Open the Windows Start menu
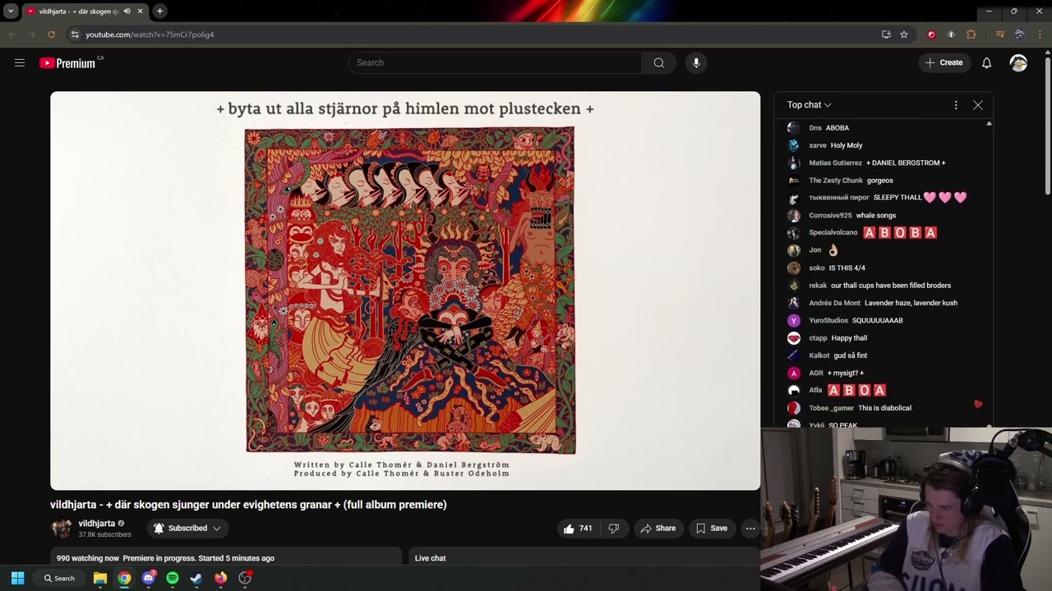1052x591 pixels. pyautogui.click(x=17, y=578)
